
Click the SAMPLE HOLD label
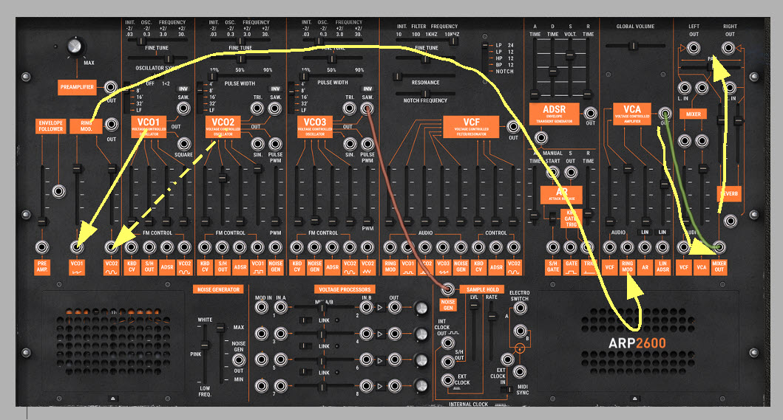point(482,289)
